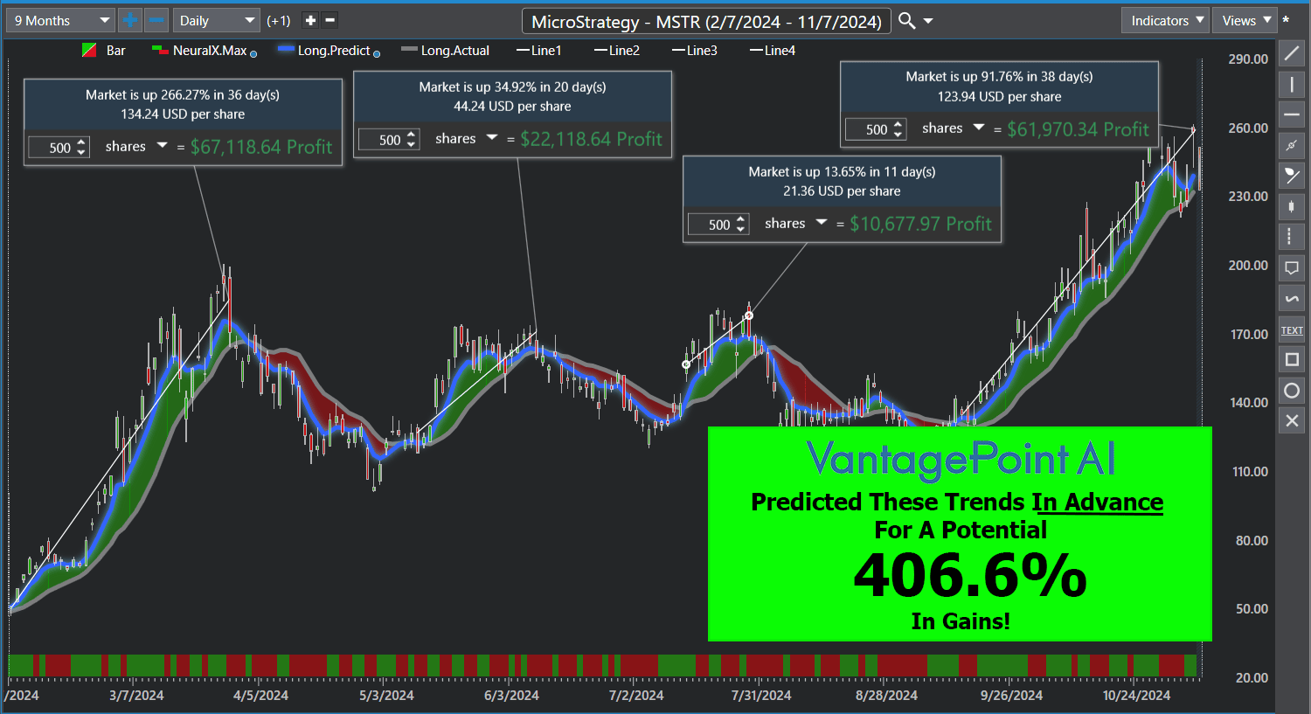Select the vertical line drawing tool
This screenshot has width=1311, height=714.
click(1291, 85)
